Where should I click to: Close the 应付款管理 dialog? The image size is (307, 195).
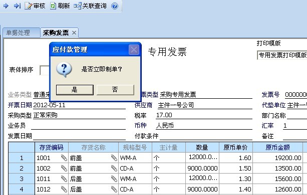134,49
